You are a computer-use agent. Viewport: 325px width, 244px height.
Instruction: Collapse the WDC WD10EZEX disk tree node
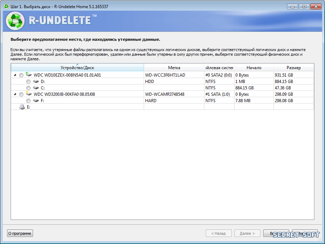click(x=15, y=75)
